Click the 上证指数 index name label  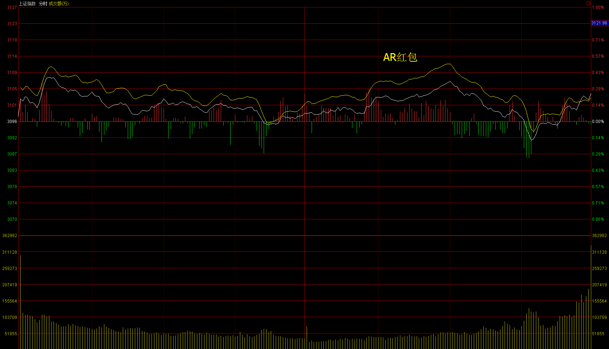(27, 4)
